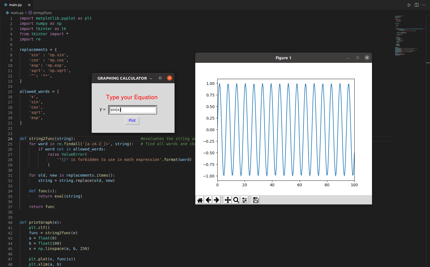Open the main.py breadcrumb menu
Image resolution: width=430 pixels, height=267 pixels.
[x=17, y=13]
